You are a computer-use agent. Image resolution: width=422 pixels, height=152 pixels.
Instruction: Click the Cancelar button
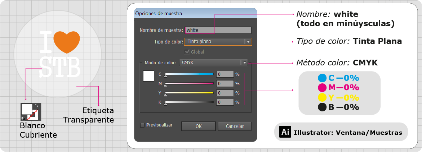(235, 126)
